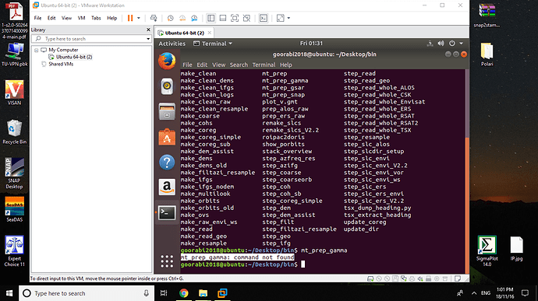
Task: Open terminal View menu
Action: point(218,65)
